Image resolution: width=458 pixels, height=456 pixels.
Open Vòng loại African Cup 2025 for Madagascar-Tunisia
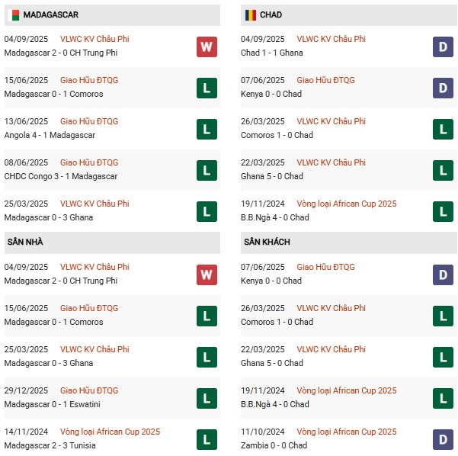(x=110, y=432)
